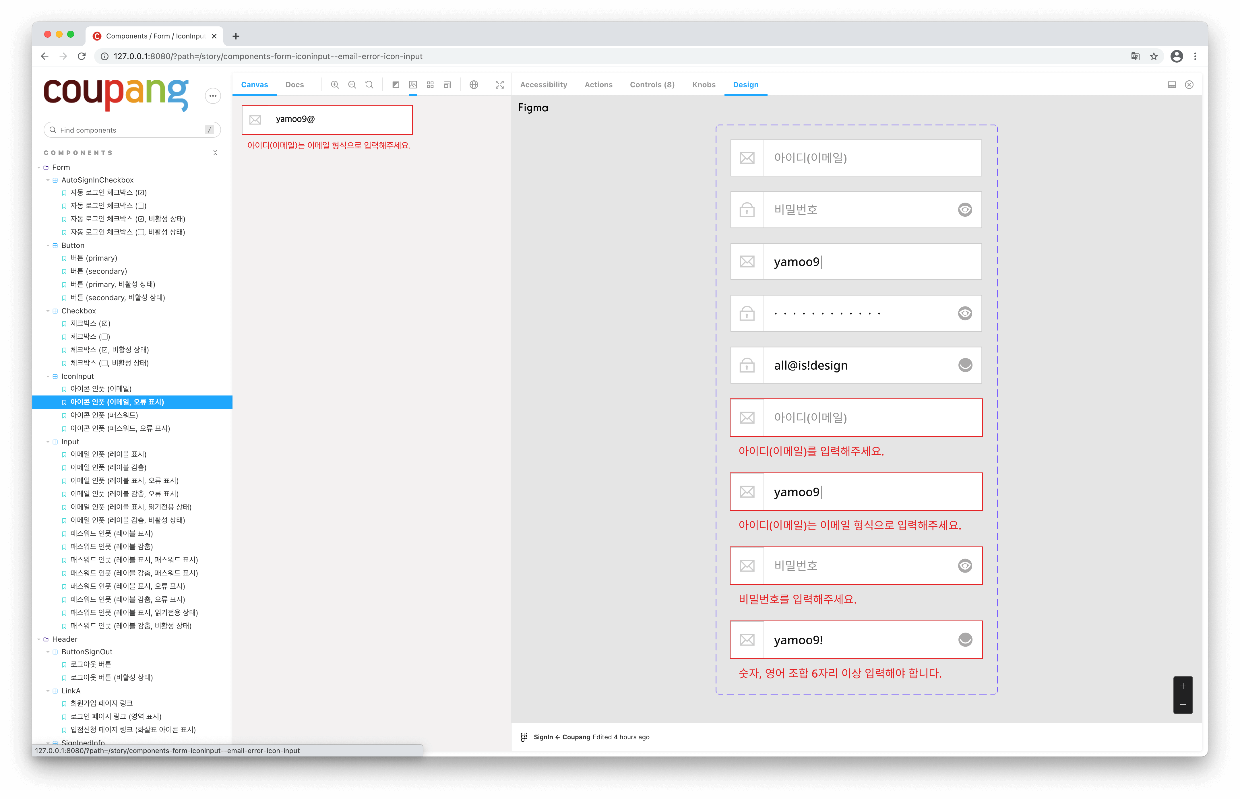Enter full screen canvas mode

500,85
